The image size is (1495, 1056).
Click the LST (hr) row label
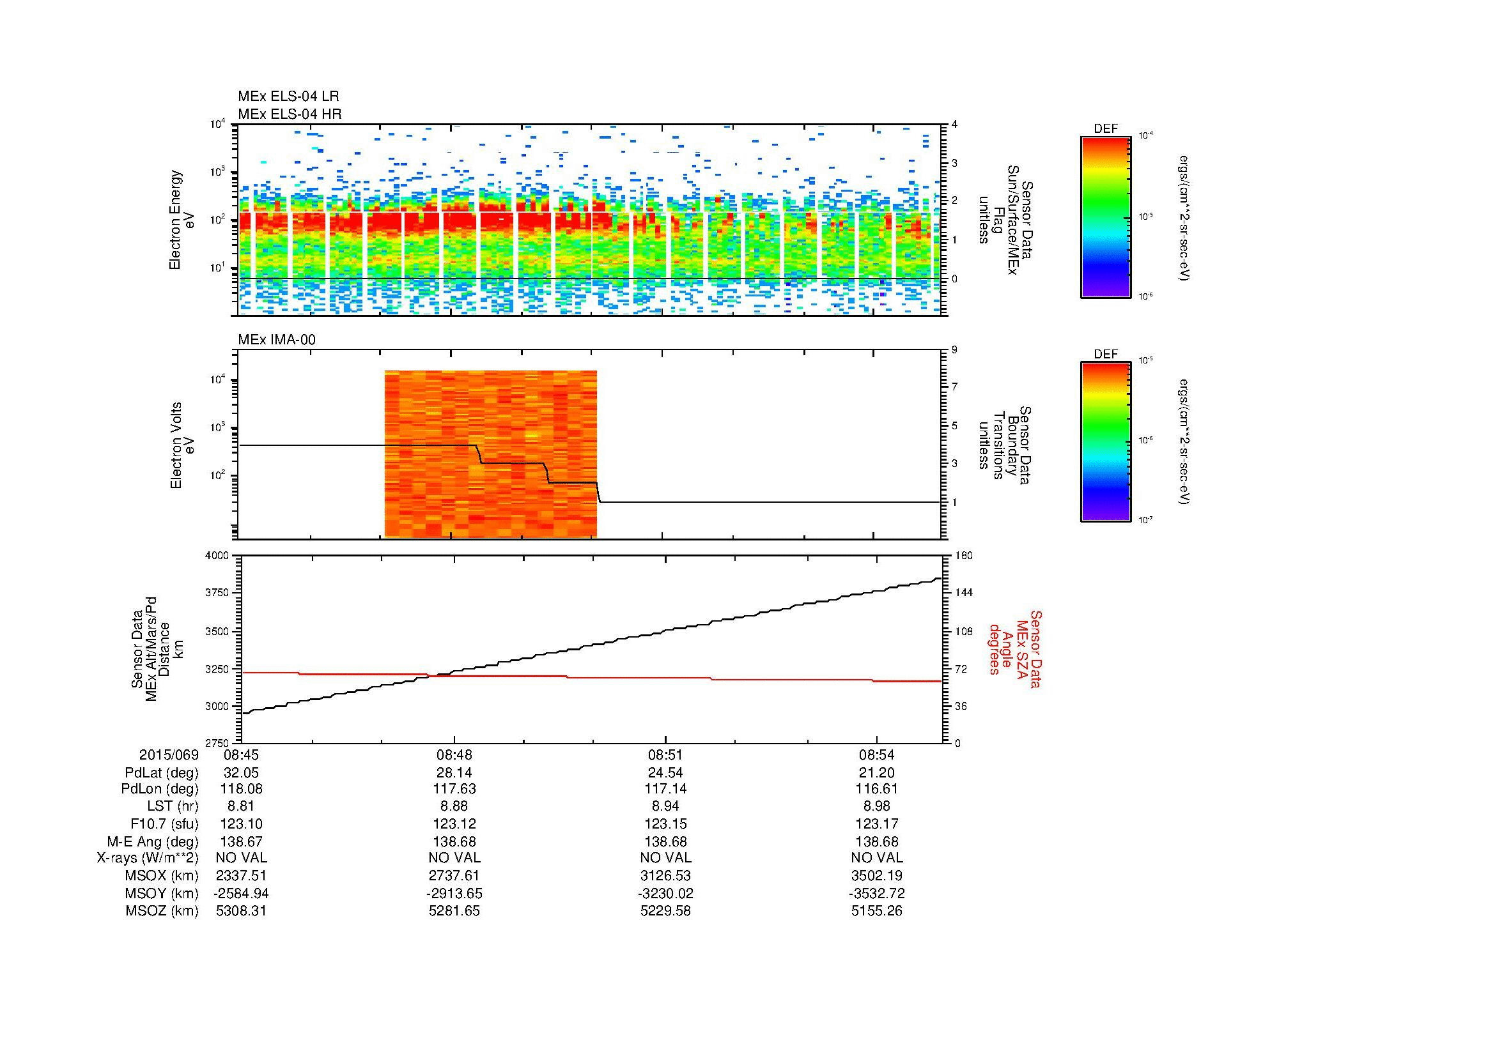pos(173,807)
